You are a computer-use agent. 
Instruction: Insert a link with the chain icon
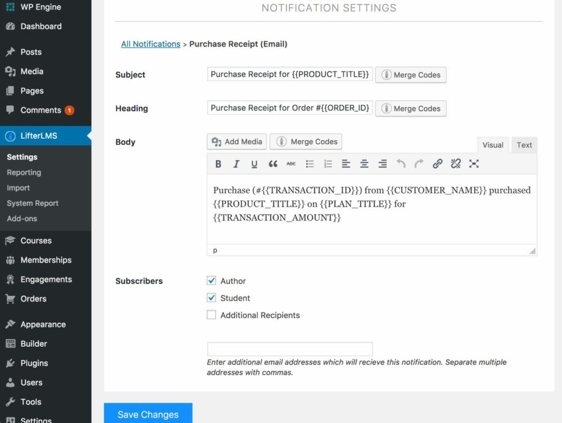[437, 164]
